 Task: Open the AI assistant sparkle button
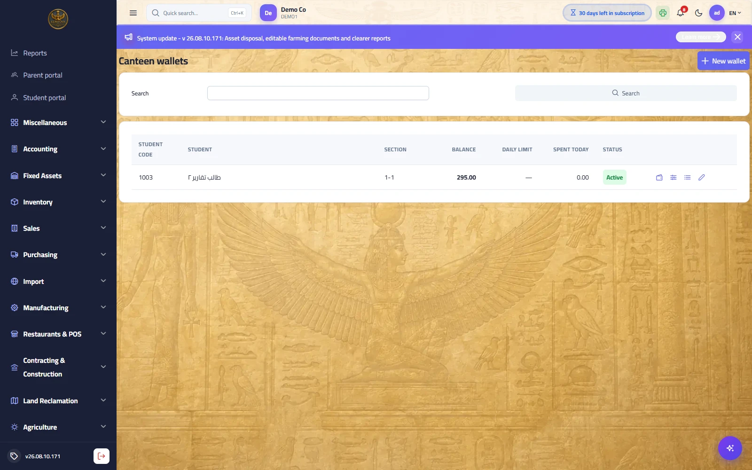[730, 448]
